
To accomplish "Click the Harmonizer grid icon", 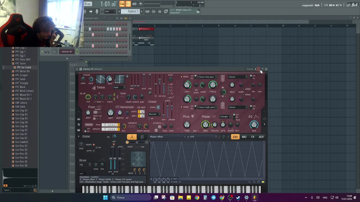I will (118, 107).
